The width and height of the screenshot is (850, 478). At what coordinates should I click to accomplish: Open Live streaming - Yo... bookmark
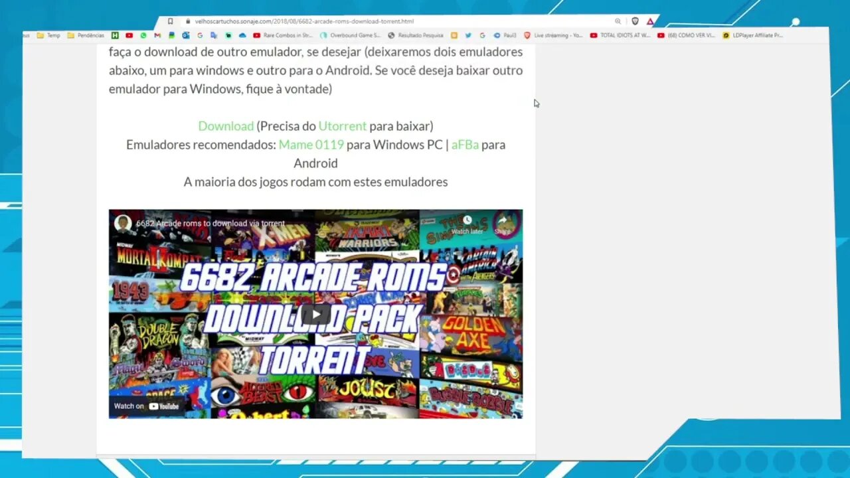pos(554,35)
